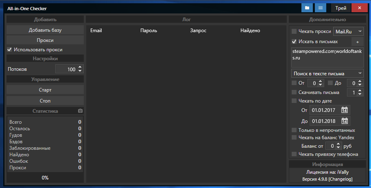Click the Трей button

point(341,8)
